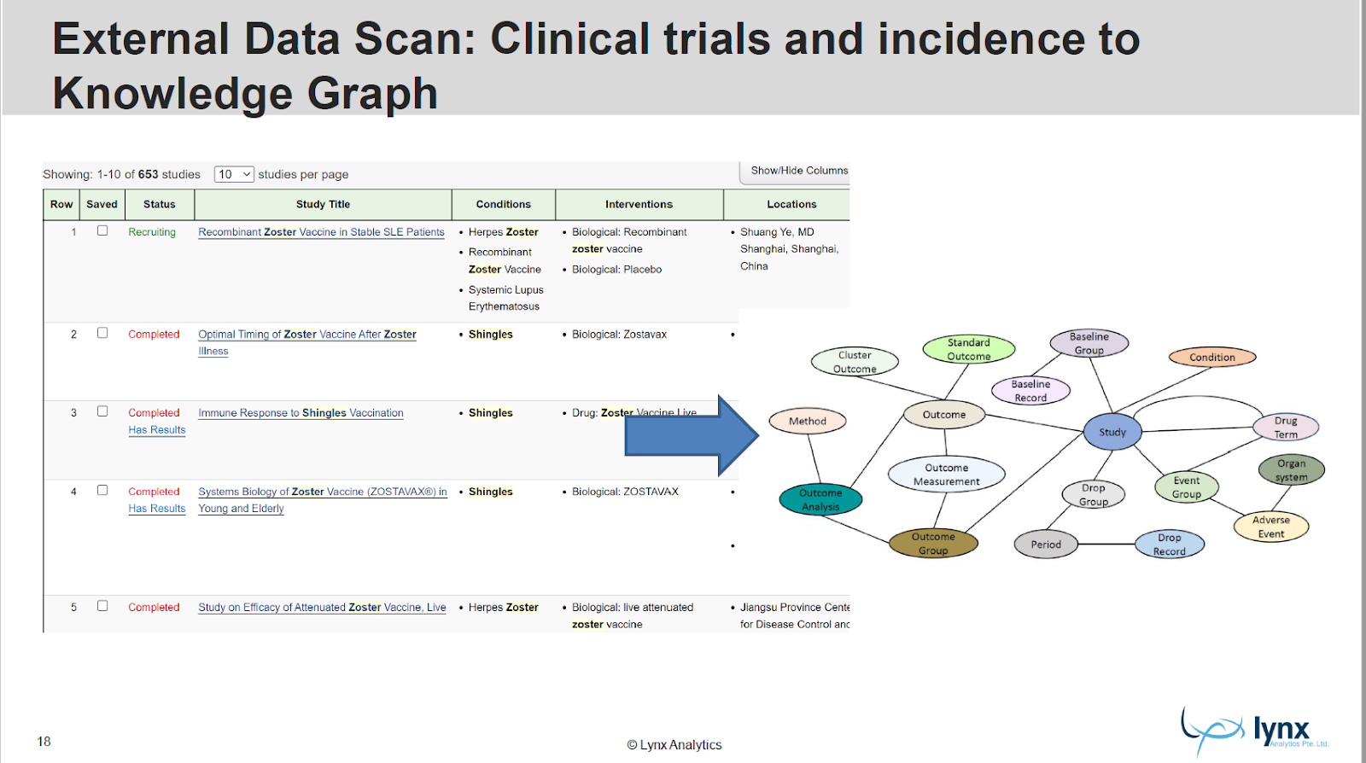
Task: Select the blue Study node
Action: click(x=1112, y=432)
